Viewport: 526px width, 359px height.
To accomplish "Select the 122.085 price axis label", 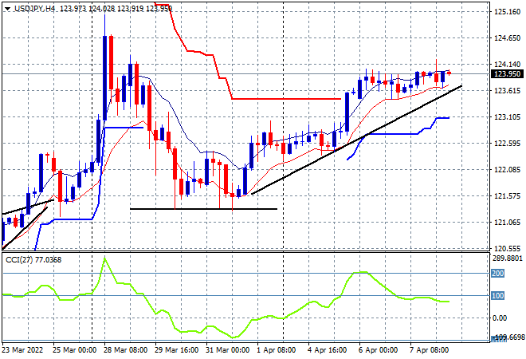I will 507,170.
